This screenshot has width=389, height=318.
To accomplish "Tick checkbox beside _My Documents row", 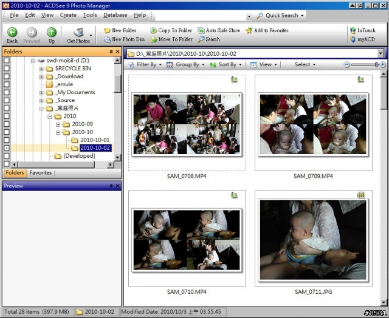I will (x=7, y=92).
